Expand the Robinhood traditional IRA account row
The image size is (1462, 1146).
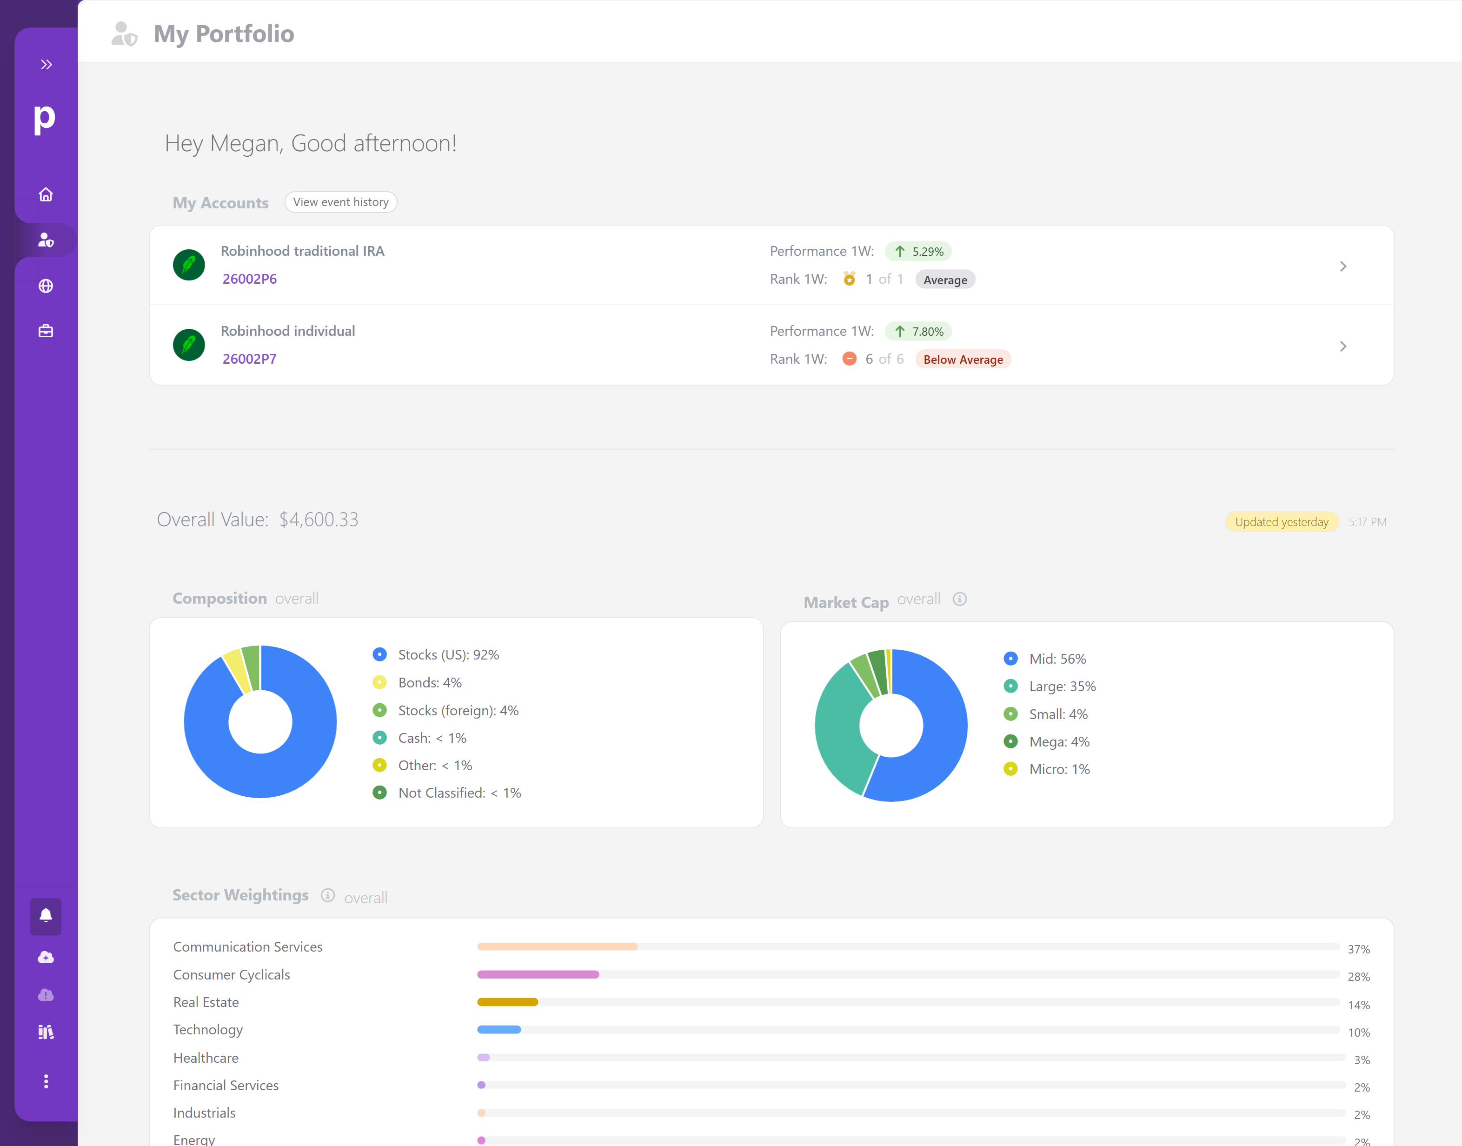click(x=1343, y=266)
